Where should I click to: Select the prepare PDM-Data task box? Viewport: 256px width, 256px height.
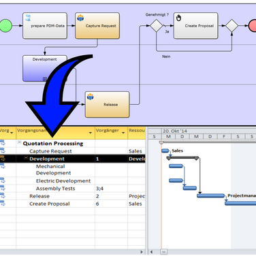pyautogui.click(x=45, y=26)
